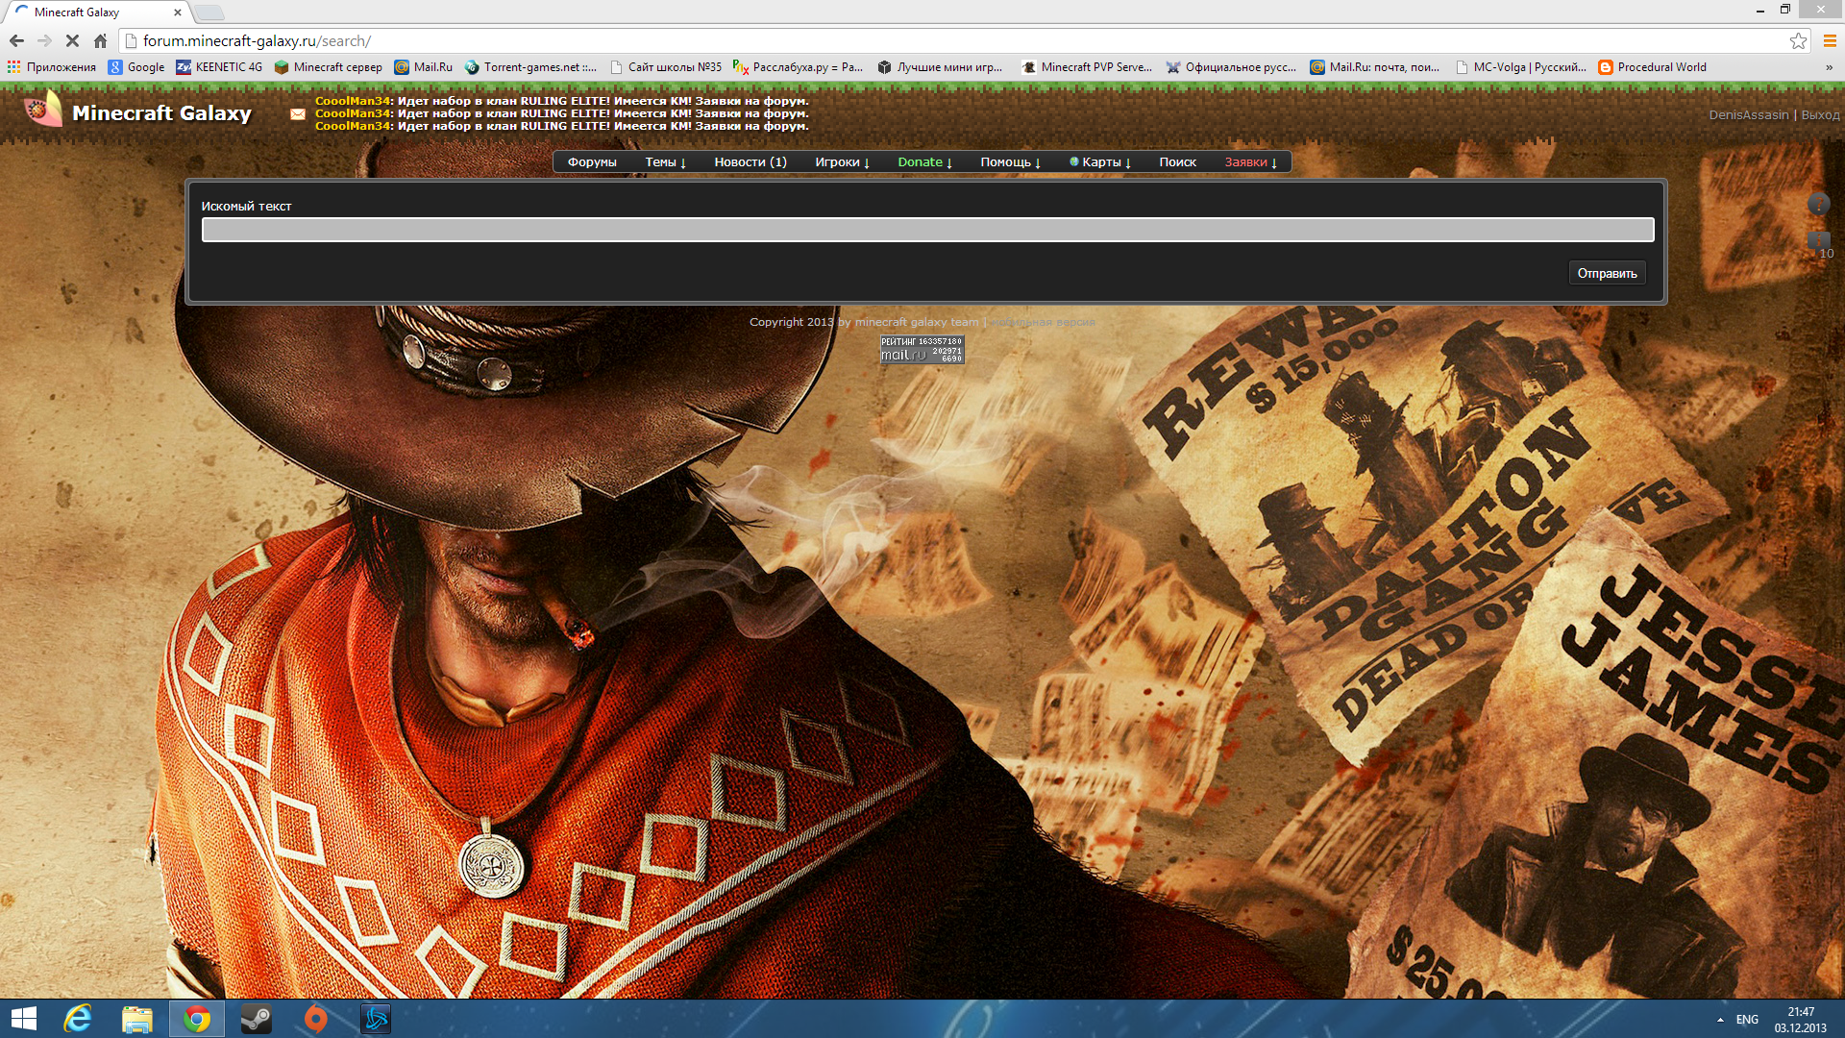The width and height of the screenshot is (1845, 1038).
Task: Expand the Игроки dropdown menu
Action: click(x=842, y=162)
